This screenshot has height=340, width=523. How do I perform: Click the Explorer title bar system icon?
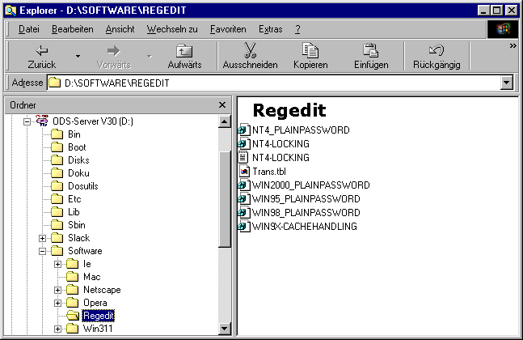[11, 11]
